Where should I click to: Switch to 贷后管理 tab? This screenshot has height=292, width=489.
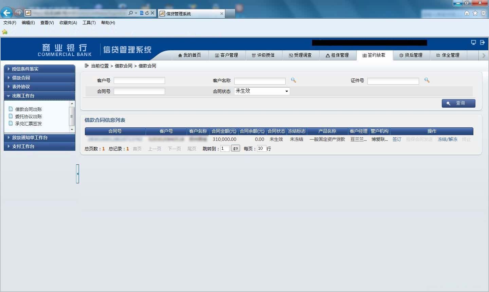[411, 55]
